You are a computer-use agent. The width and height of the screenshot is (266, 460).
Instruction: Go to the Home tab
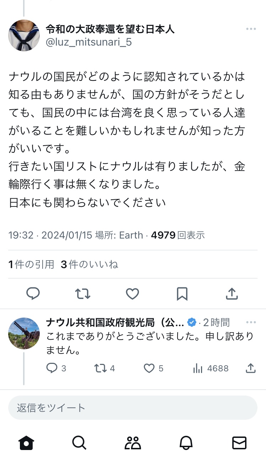click(26, 443)
